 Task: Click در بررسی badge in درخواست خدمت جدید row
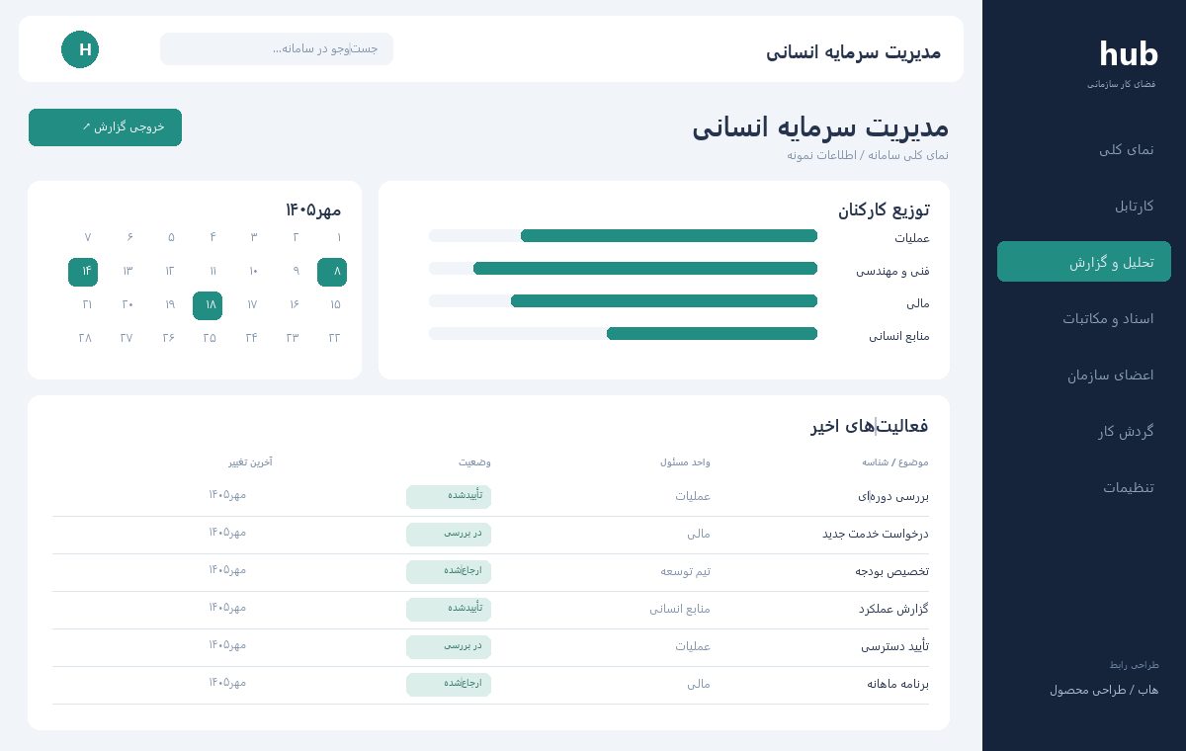449,535
